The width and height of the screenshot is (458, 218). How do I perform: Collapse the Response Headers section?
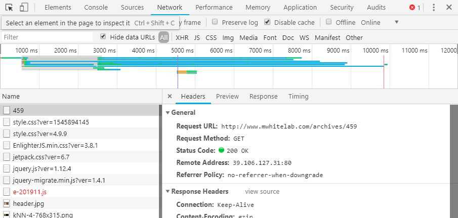168,191
